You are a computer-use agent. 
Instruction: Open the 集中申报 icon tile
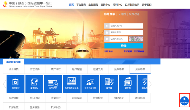tap(34, 84)
